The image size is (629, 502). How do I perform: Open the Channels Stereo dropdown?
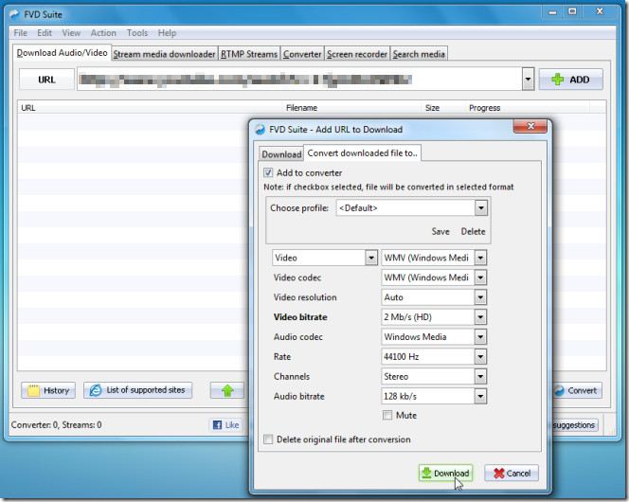480,377
